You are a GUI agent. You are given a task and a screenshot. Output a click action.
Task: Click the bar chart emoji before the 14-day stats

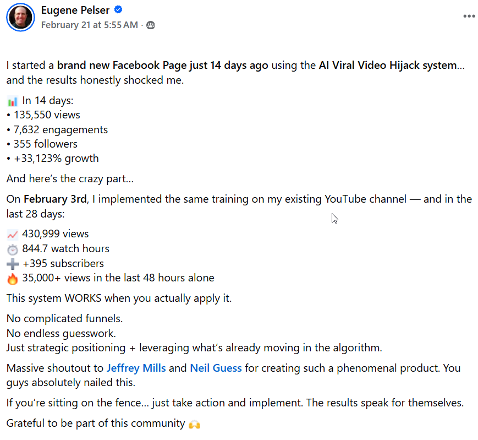point(11,100)
